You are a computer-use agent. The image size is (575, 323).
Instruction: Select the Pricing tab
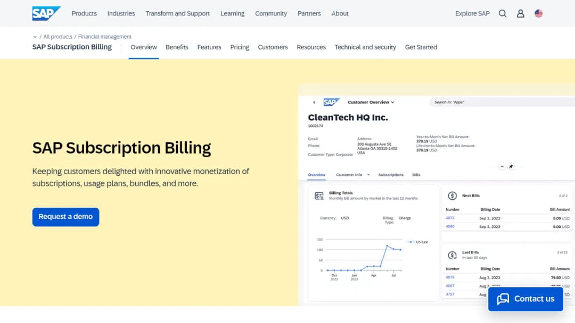[240, 47]
